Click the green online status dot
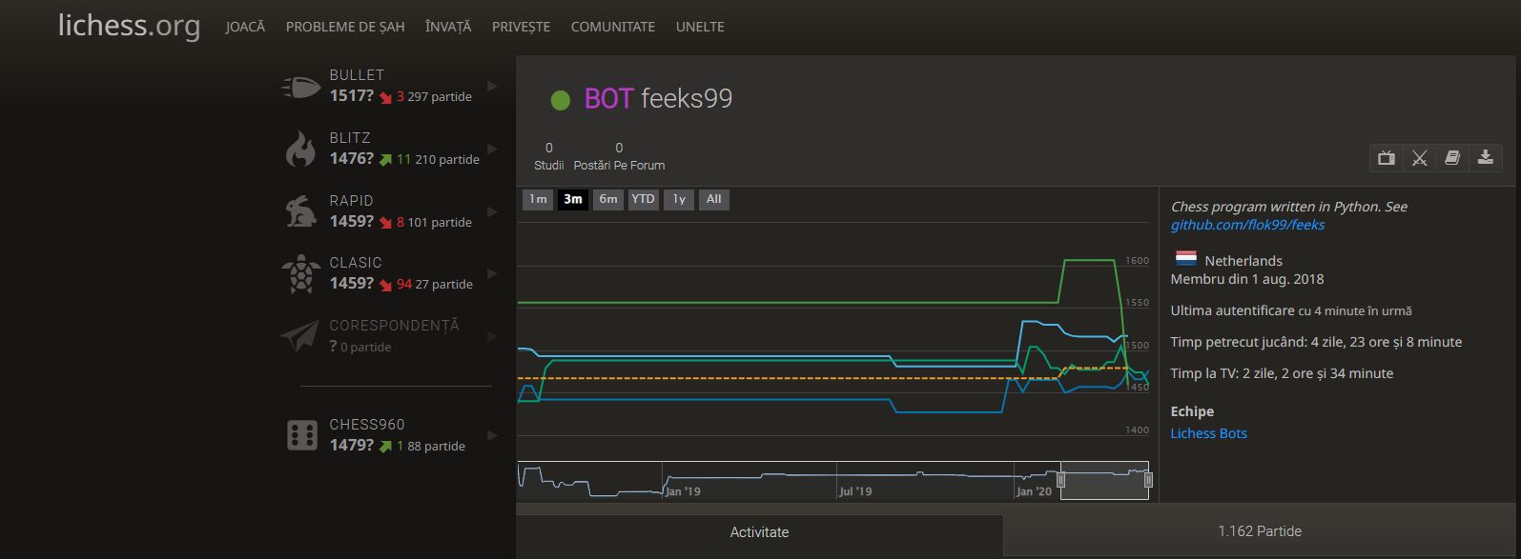Screen dimensions: 1521x559 point(561,100)
